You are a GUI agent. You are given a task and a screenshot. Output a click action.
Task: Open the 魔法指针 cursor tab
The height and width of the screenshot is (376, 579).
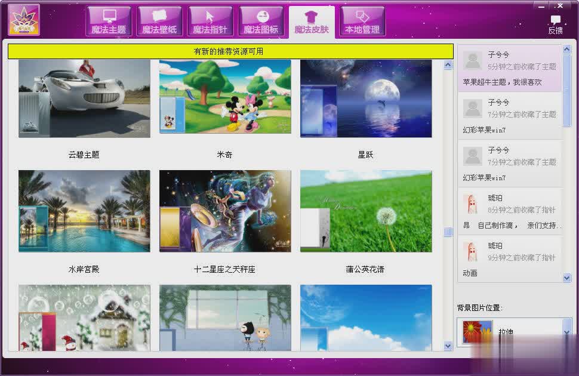coord(210,21)
